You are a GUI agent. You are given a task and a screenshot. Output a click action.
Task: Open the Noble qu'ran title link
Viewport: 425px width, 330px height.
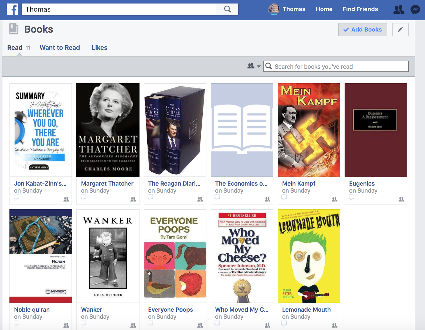[x=32, y=310]
